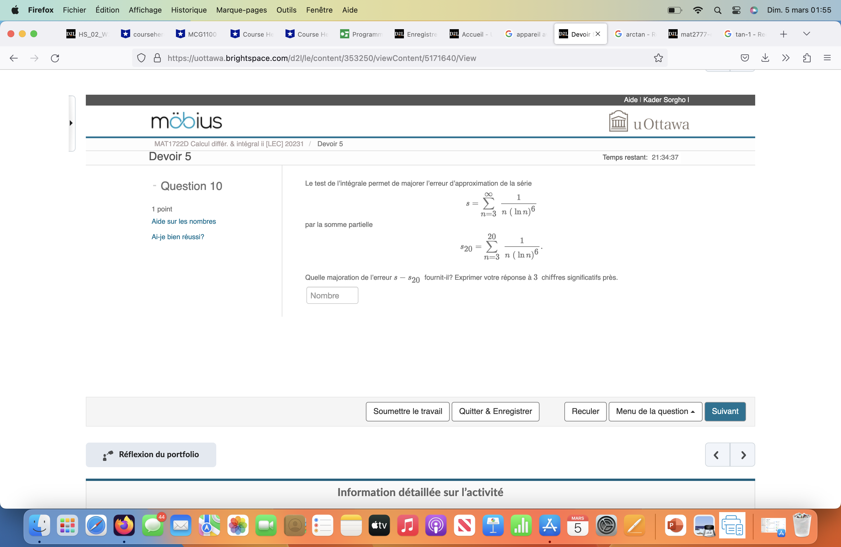841x547 pixels.
Task: Go to next content page arrow
Action: pyautogui.click(x=743, y=455)
